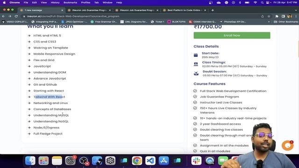Open Slack from the dock
Screen dimensions: 299x168
pyautogui.click(x=196, y=161)
